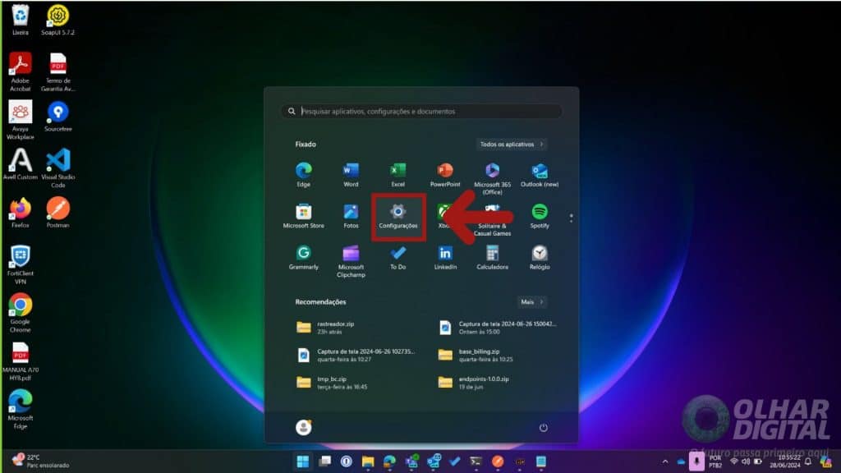Open the notification bell in the taskbar
The width and height of the screenshot is (841, 473).
click(x=808, y=462)
